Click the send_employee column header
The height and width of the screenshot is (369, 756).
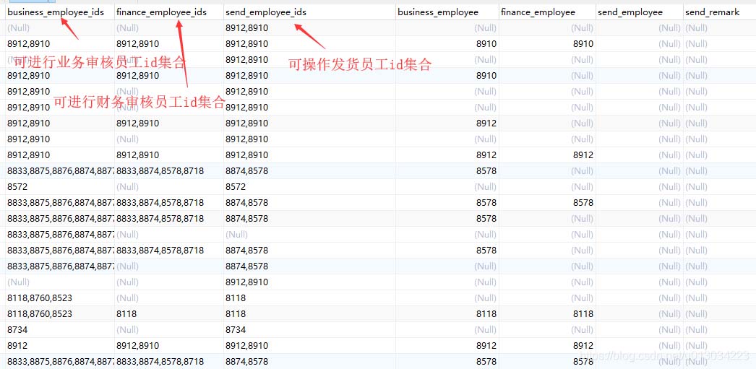[x=640, y=12]
